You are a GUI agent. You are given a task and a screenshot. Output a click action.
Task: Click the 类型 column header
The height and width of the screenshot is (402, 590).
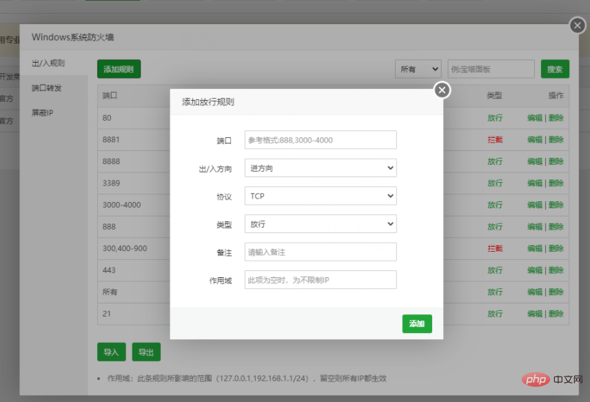(494, 96)
